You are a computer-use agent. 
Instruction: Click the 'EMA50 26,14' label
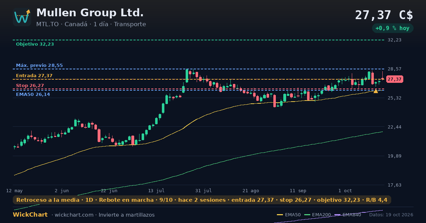click(33, 95)
